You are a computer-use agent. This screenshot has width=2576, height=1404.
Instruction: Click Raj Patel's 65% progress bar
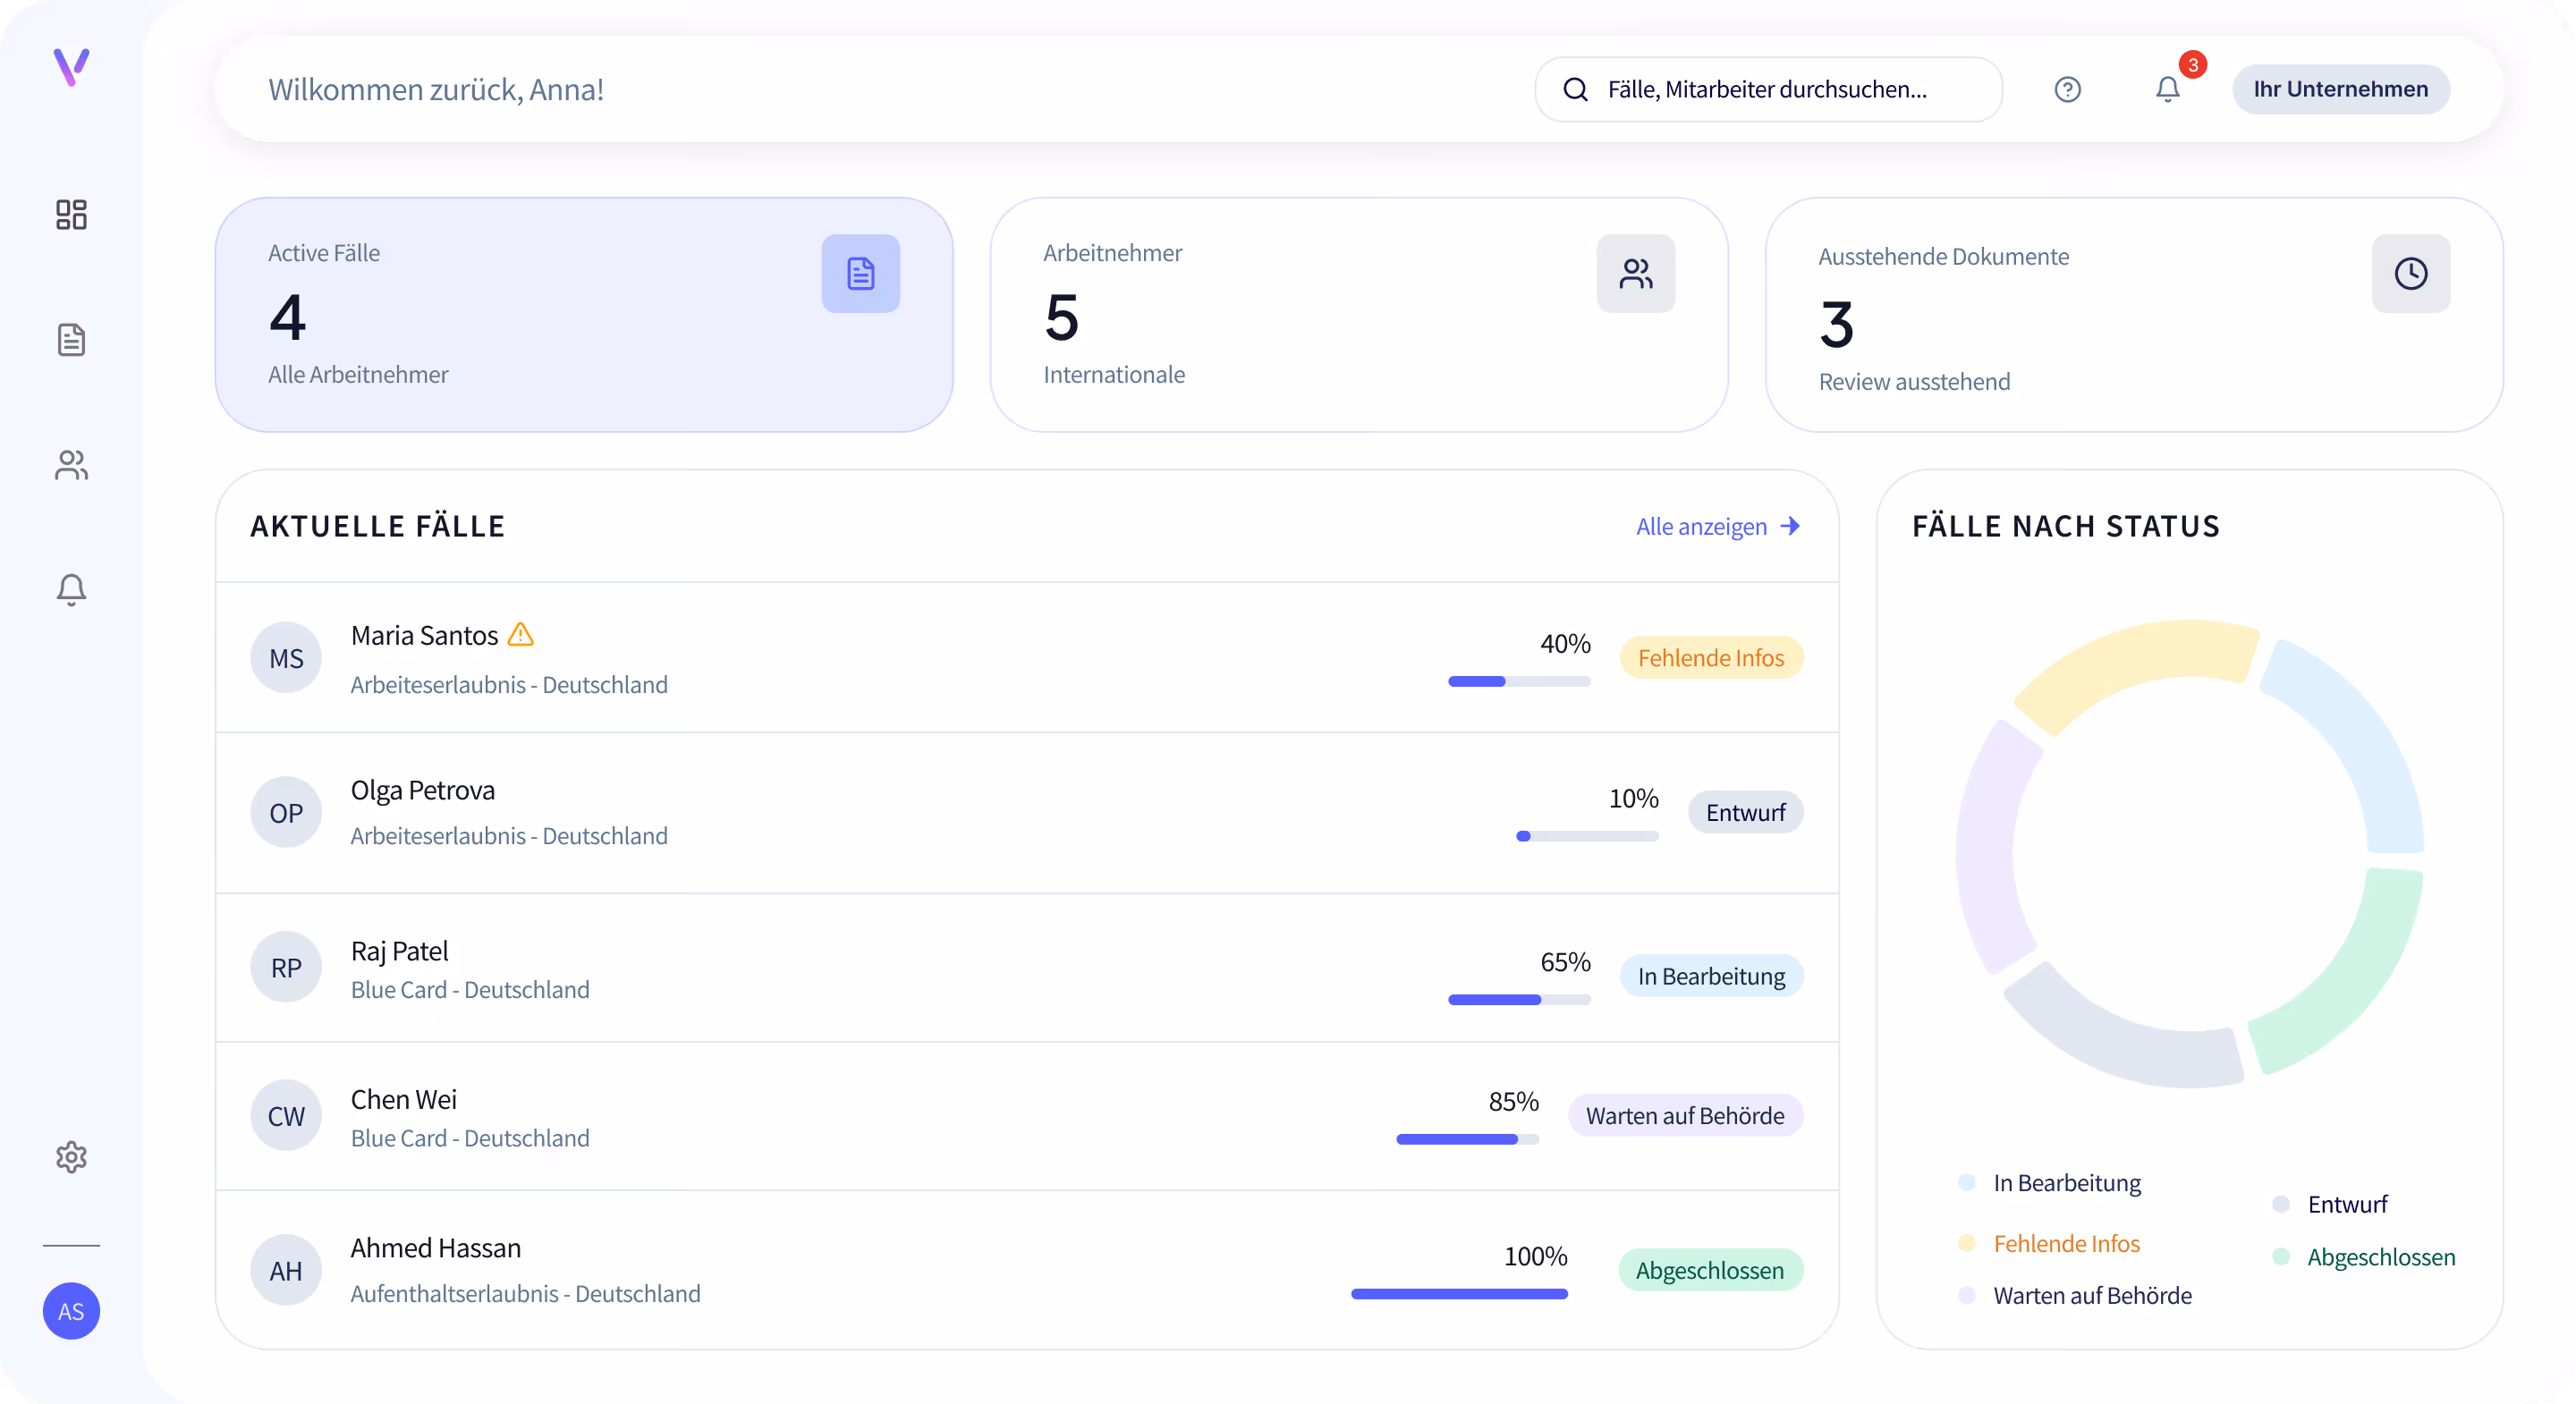(1518, 1000)
